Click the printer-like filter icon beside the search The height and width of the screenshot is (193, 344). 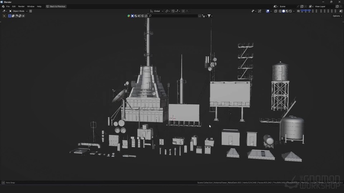point(146,16)
